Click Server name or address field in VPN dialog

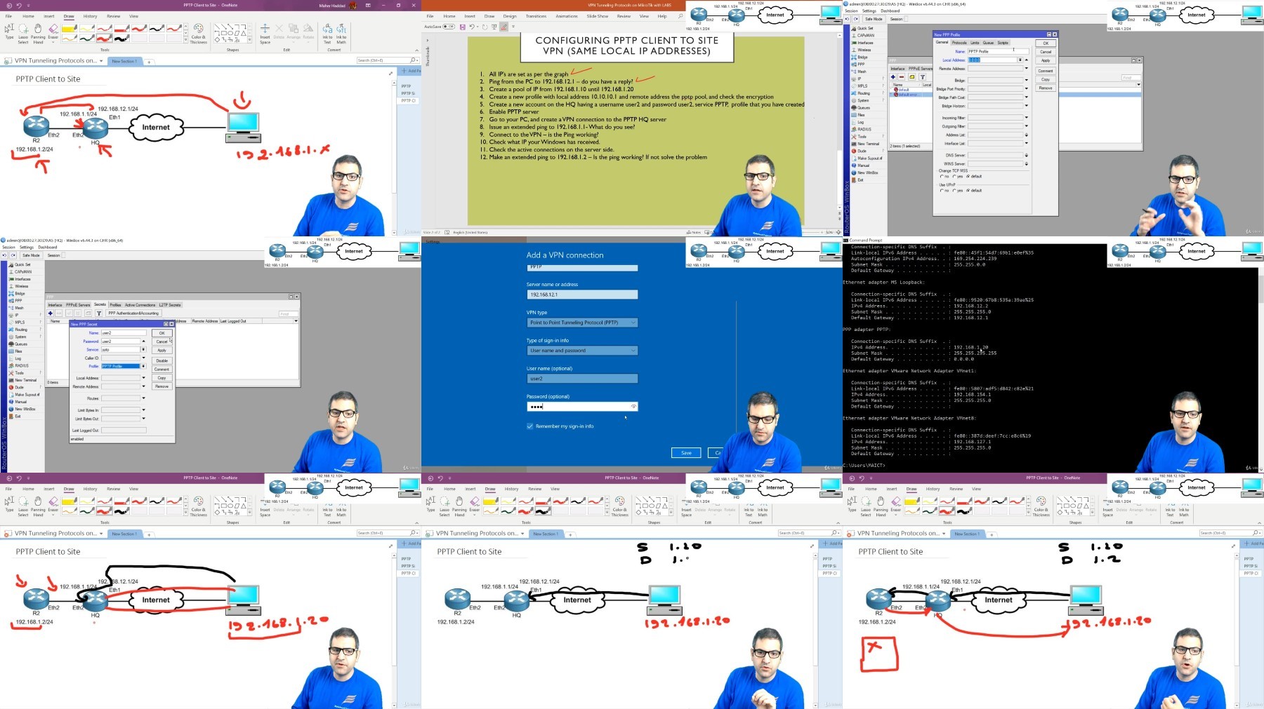pos(582,295)
